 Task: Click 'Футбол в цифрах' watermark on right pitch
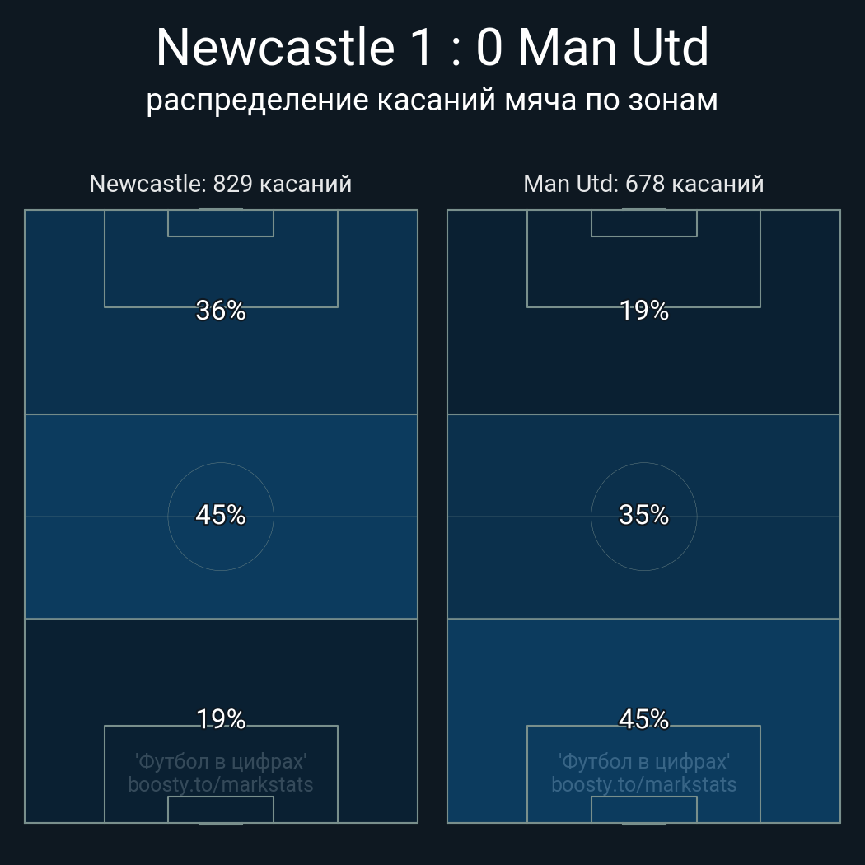pyautogui.click(x=644, y=761)
